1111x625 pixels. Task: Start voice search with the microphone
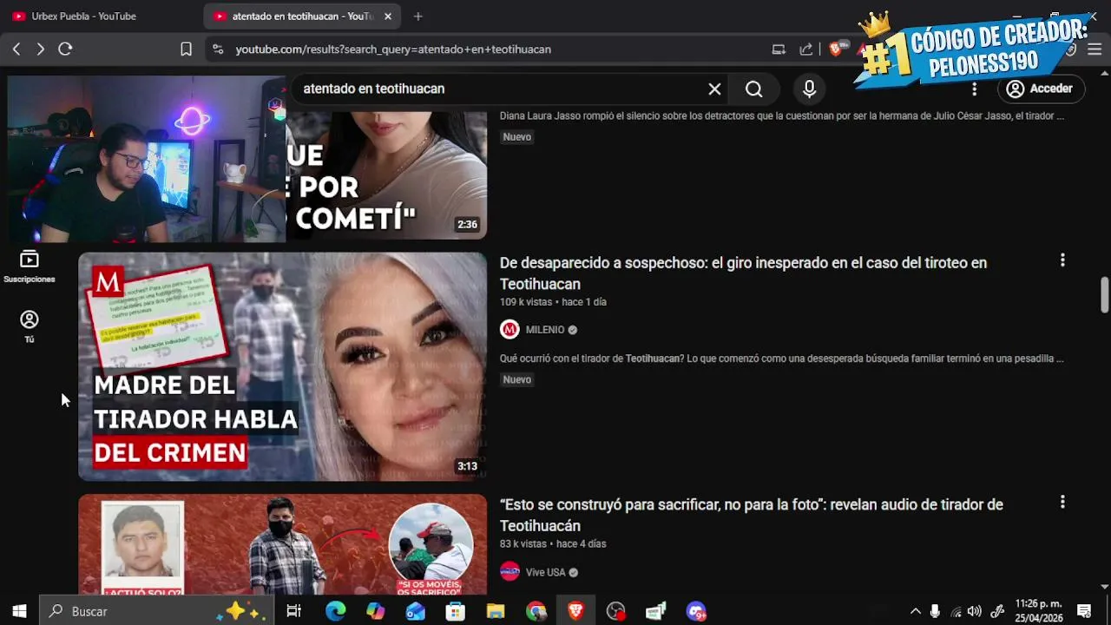[x=809, y=89]
